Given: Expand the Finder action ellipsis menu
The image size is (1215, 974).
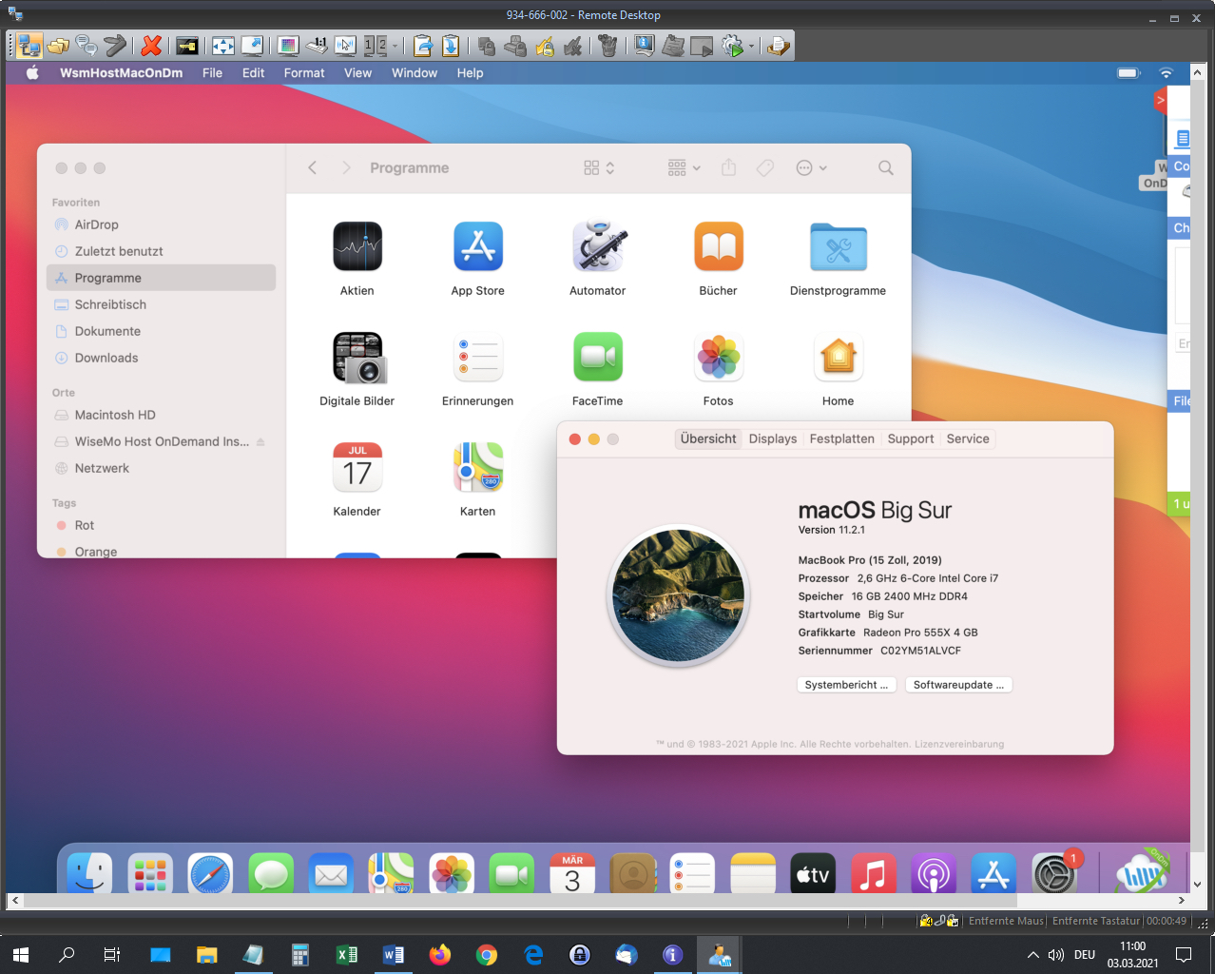Looking at the screenshot, I should tap(811, 168).
